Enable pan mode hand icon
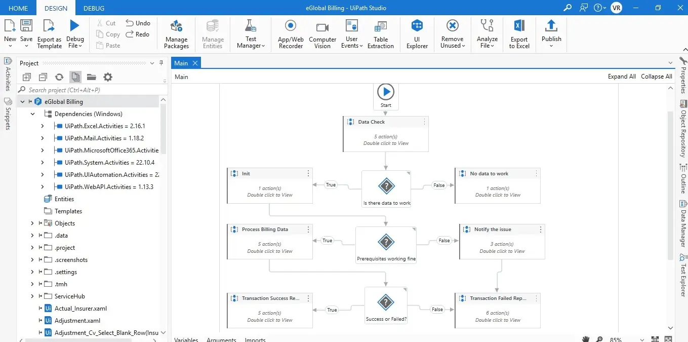The width and height of the screenshot is (688, 342). pyautogui.click(x=586, y=339)
